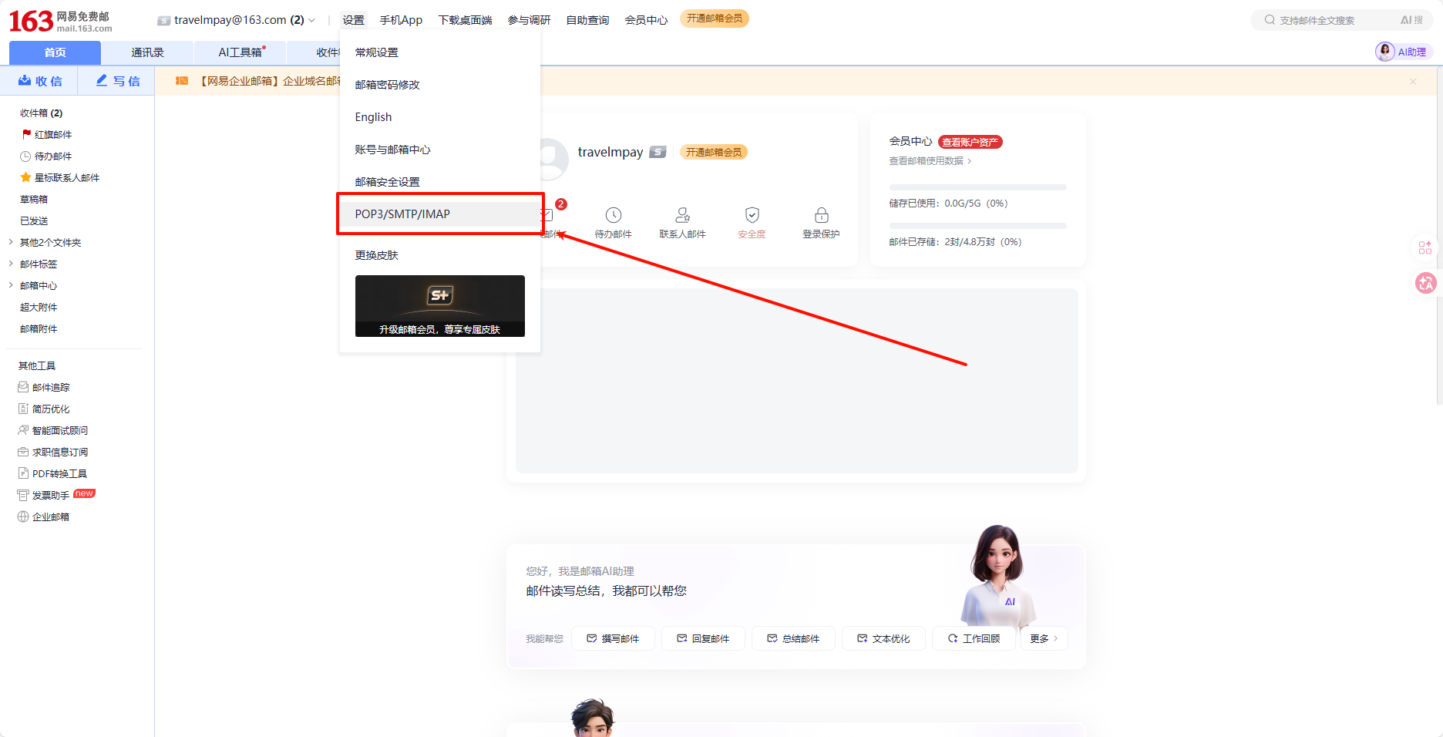Screen dimensions: 1443x737
Task: Close the orange notification banner
Action: (1413, 81)
